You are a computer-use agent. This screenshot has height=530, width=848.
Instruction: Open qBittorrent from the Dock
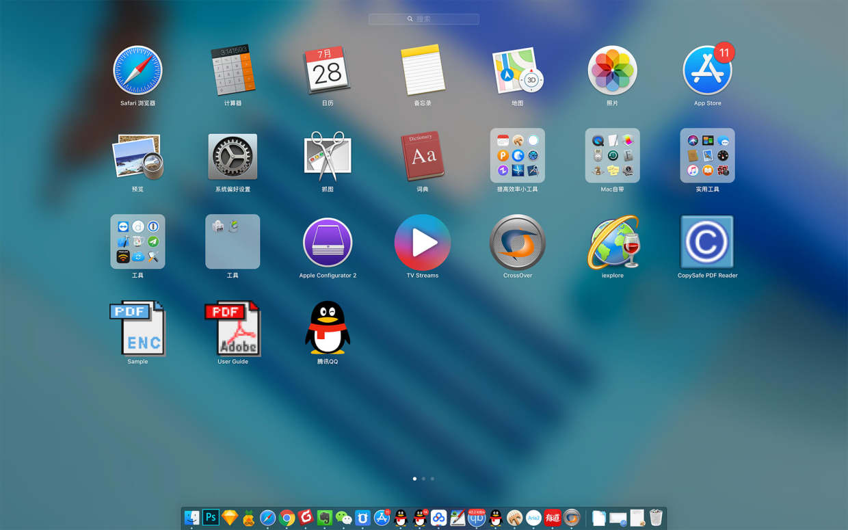coord(477,518)
